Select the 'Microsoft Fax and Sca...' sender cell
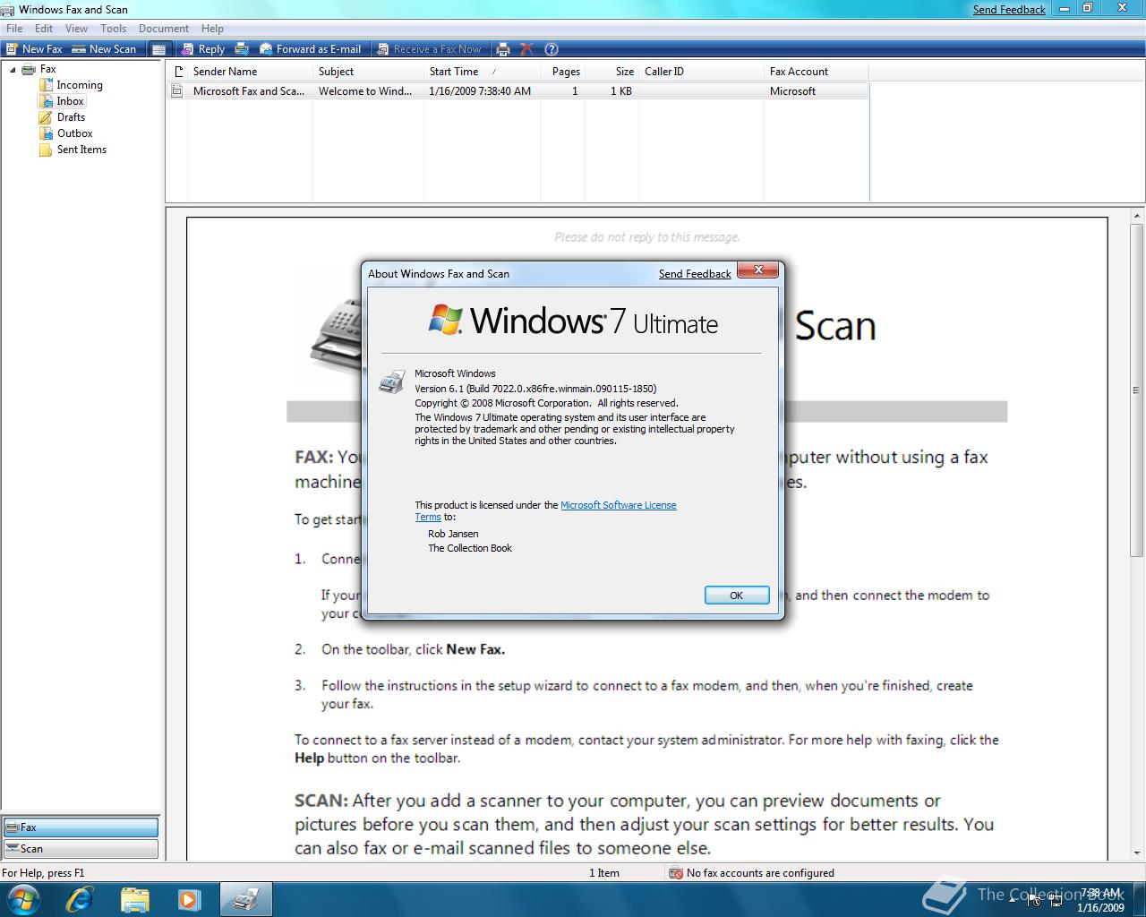Viewport: 1146px width, 917px height. 249,91
